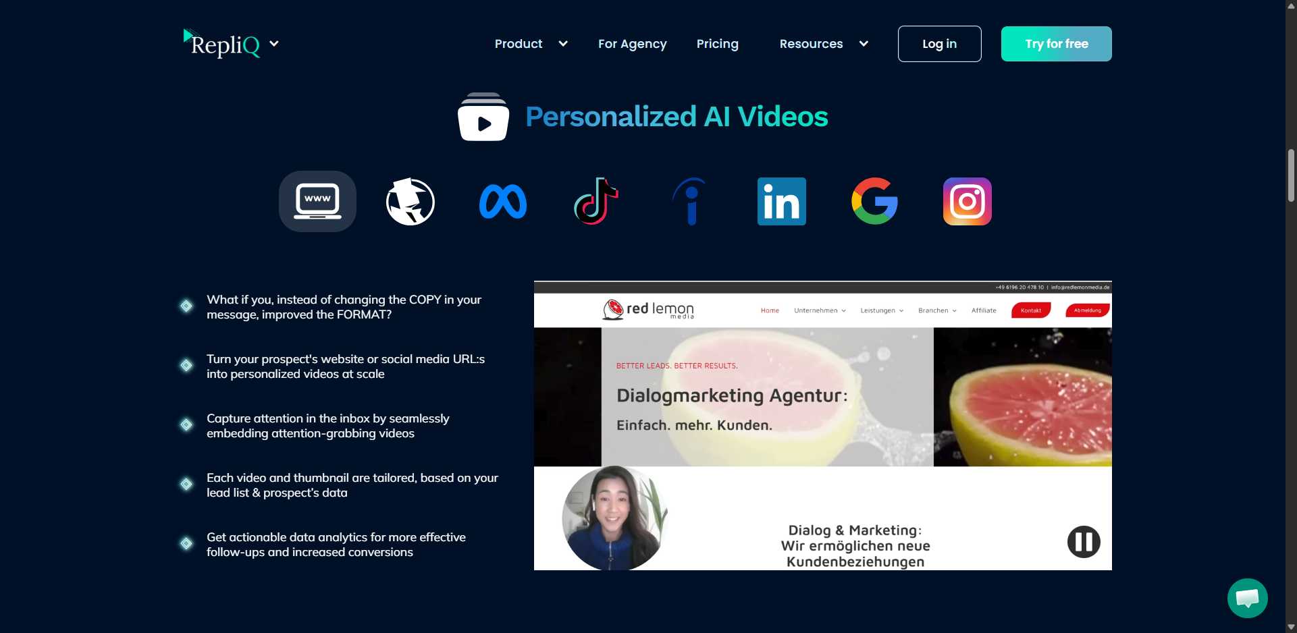Choose the blue letter i icon
The height and width of the screenshot is (633, 1297).
pos(689,201)
